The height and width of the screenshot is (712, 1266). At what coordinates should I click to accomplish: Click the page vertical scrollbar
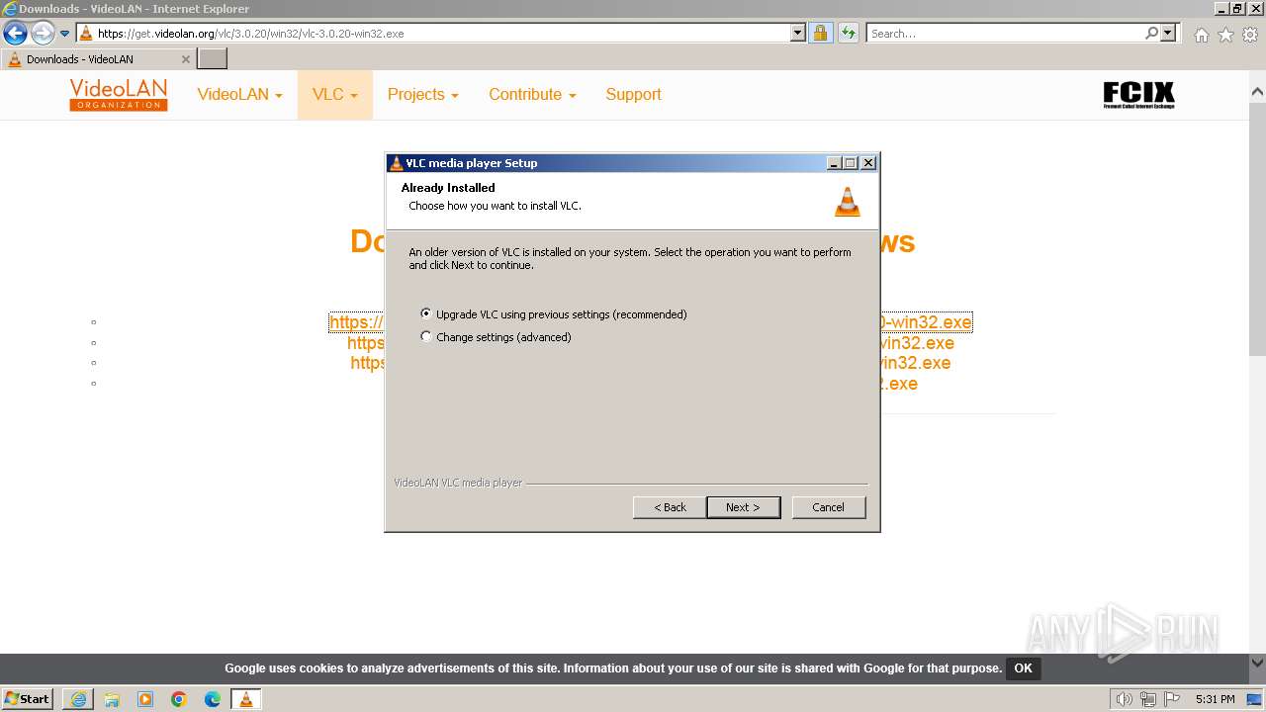1257,227
